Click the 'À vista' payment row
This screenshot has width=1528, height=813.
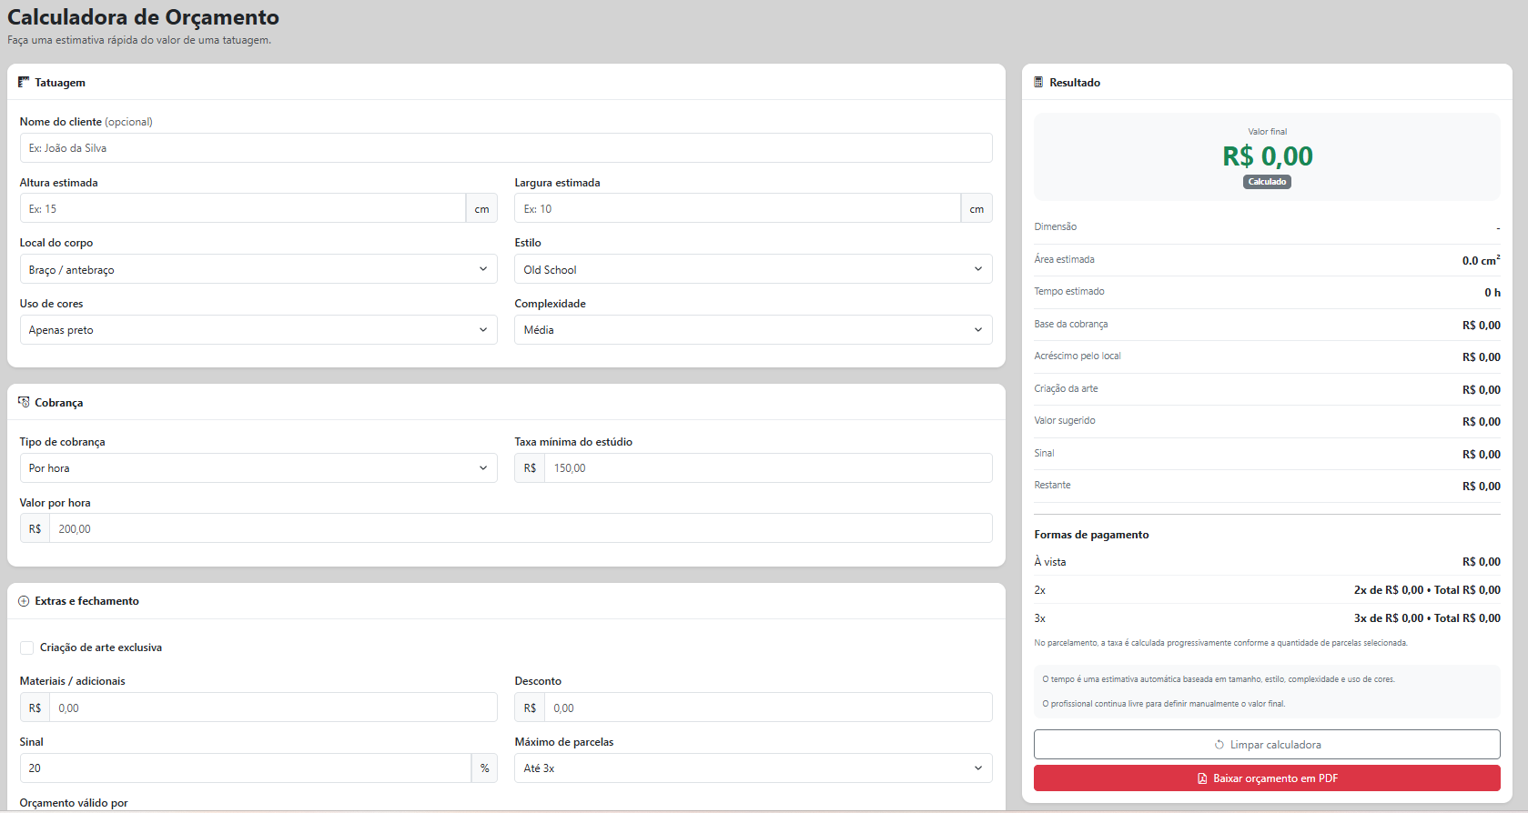click(x=1267, y=562)
